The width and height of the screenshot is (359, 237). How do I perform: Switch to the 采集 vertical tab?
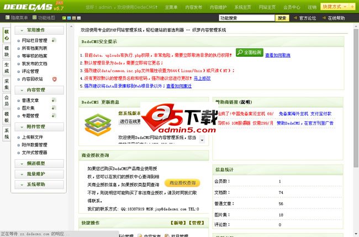(x=7, y=84)
